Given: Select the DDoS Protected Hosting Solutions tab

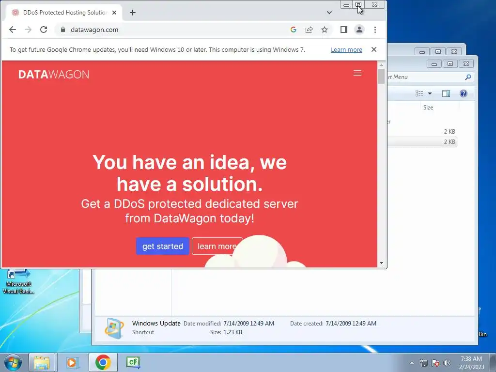Looking at the screenshot, I should [62, 13].
